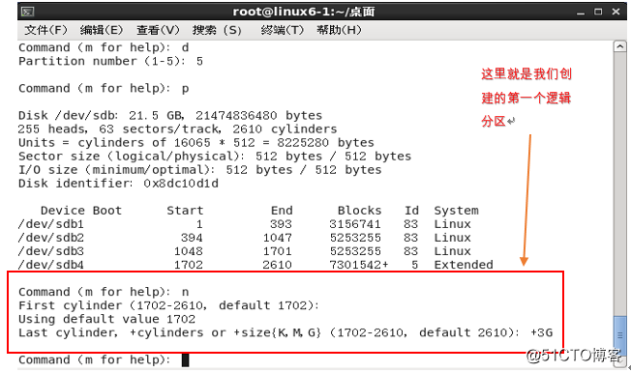Click the 'First cylinder (1702-2610' line
Image resolution: width=631 pixels, height=373 pixels.
coord(168,305)
